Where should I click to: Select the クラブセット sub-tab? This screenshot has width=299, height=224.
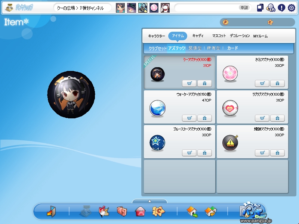157,48
